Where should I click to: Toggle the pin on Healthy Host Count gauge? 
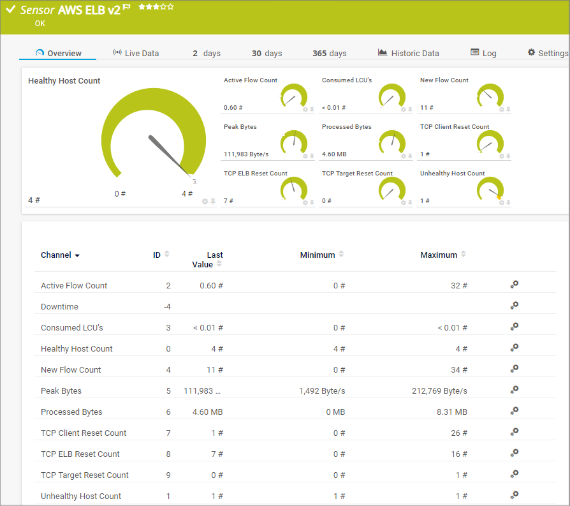pyautogui.click(x=213, y=202)
